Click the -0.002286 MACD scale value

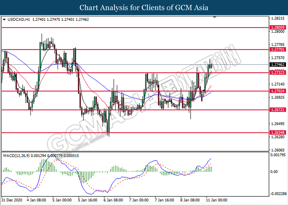pos(278,194)
